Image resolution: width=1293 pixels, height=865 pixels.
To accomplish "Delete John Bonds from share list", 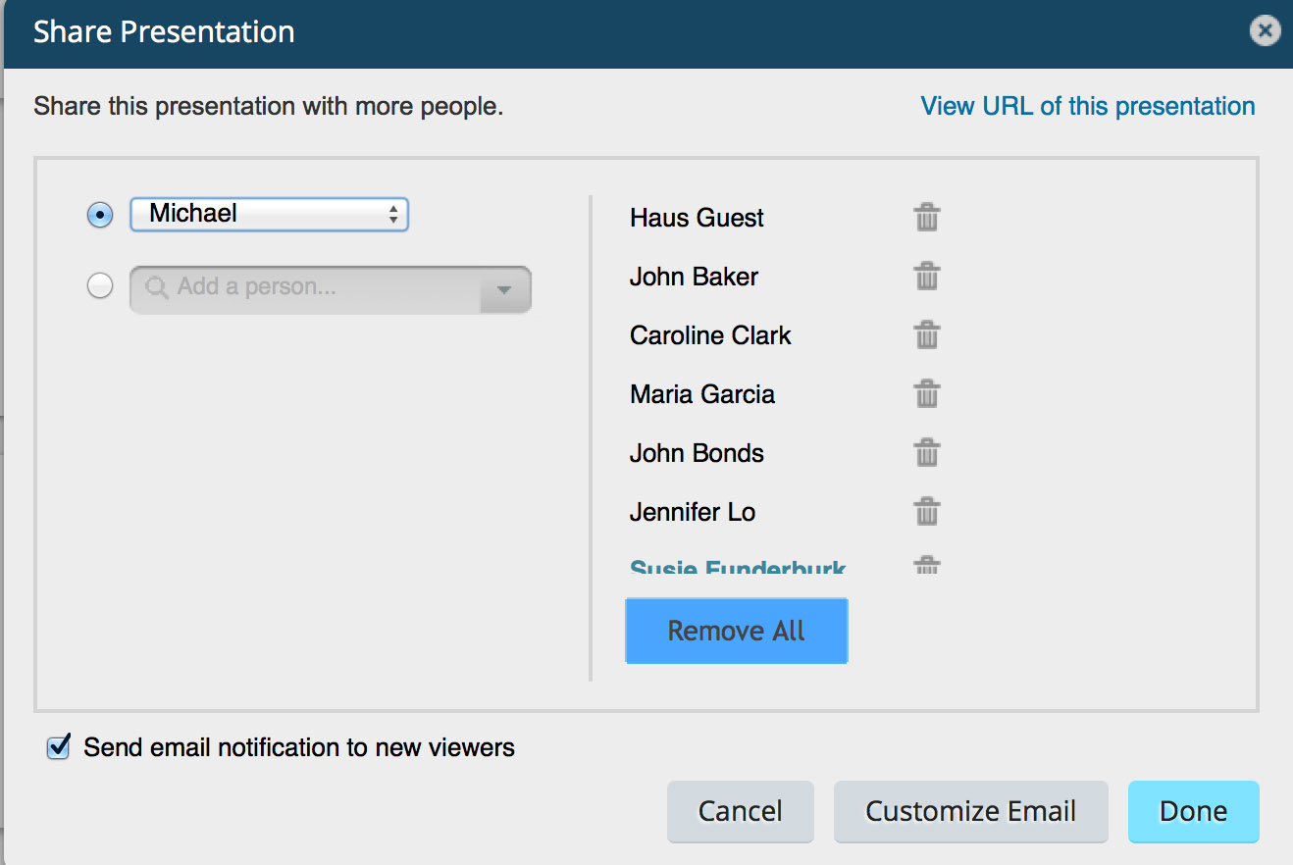I will pyautogui.click(x=927, y=453).
